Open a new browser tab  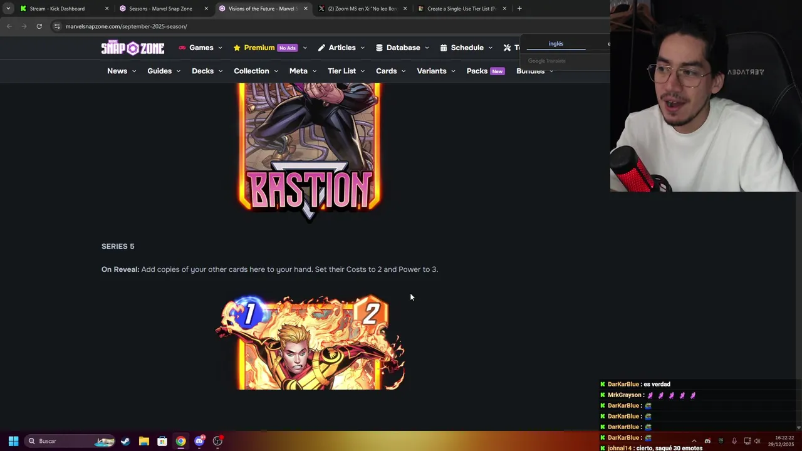tap(519, 9)
